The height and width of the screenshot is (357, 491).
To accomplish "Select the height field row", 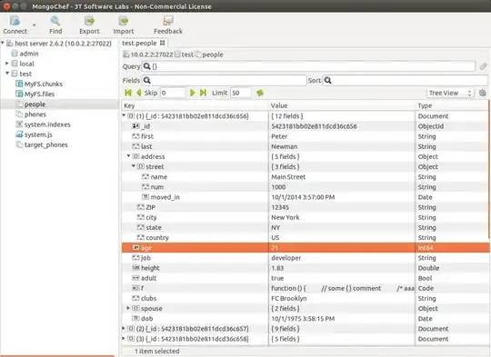I will pos(305,268).
